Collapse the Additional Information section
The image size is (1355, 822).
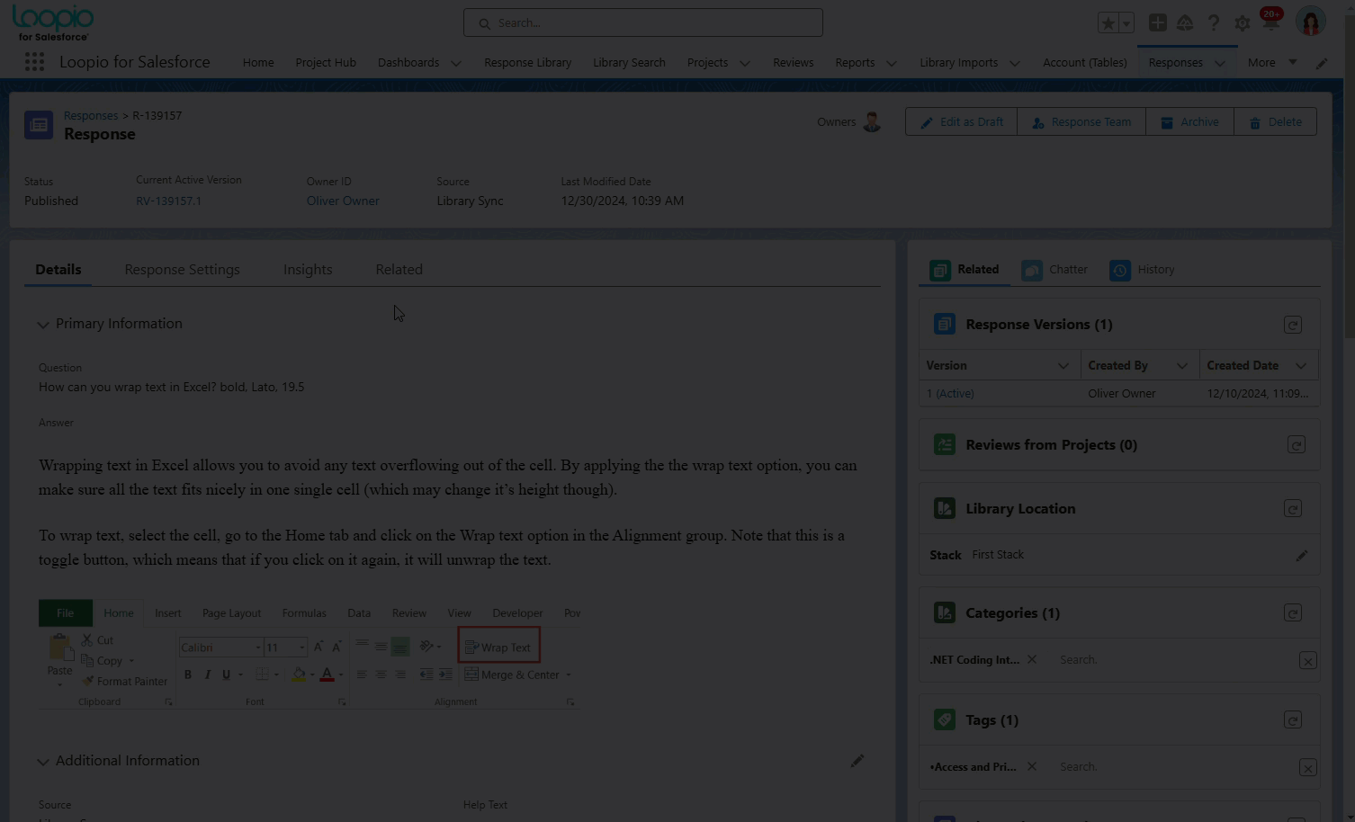click(42, 762)
